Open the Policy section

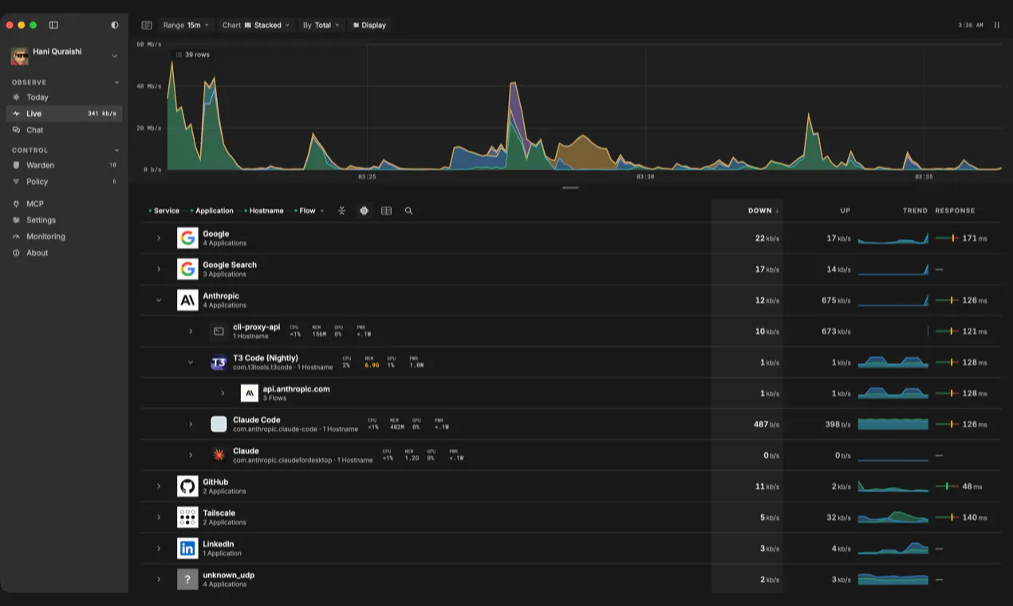(x=64, y=182)
